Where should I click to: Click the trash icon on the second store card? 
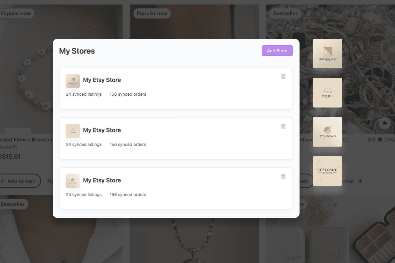pyautogui.click(x=283, y=127)
